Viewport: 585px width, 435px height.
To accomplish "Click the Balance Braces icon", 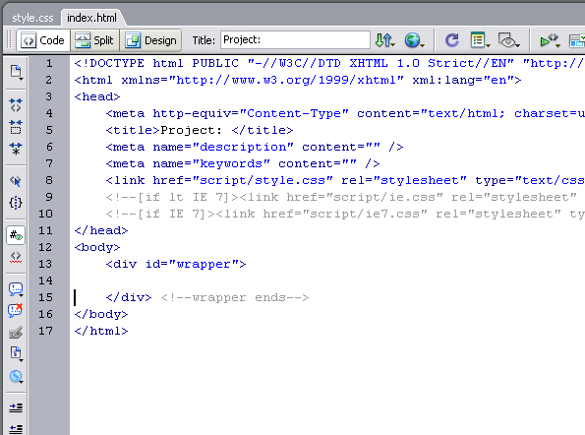I will click(16, 203).
